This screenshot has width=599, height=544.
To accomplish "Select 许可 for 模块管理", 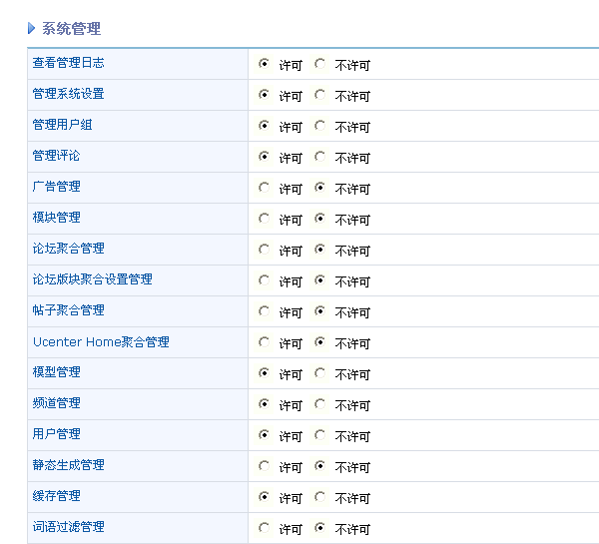I will point(264,219).
